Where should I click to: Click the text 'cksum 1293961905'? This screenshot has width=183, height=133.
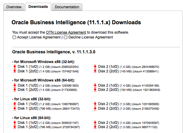click(65, 86)
